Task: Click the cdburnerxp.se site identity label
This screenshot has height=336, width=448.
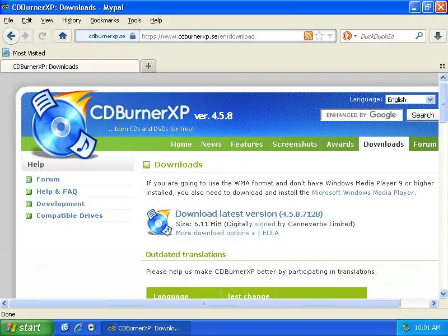Action: pyautogui.click(x=107, y=36)
